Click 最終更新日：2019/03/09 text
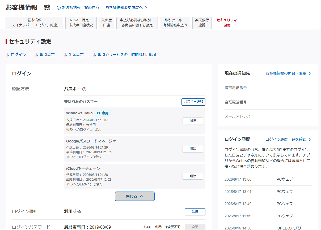 click(x=87, y=227)
